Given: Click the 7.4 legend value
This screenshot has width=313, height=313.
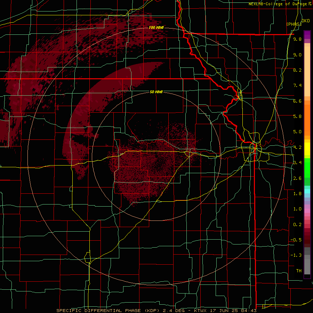Looking at the screenshot, I should [x=297, y=86].
